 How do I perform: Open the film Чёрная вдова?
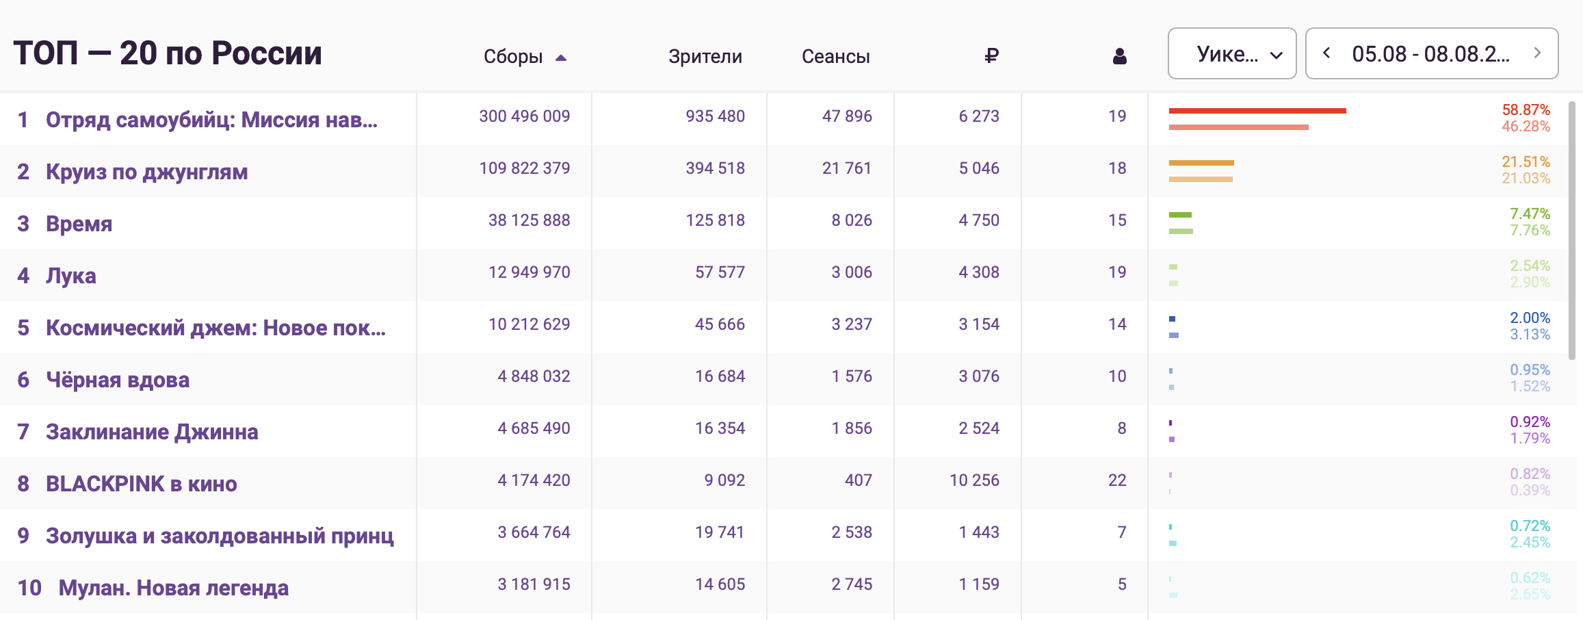(x=117, y=380)
